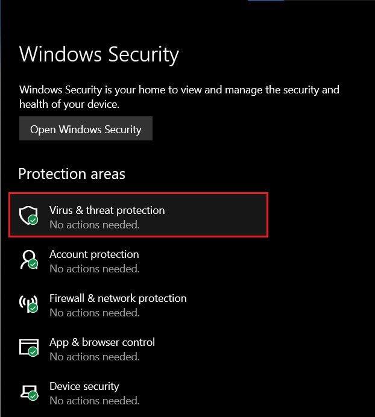Image resolution: width=375 pixels, height=417 pixels.
Task: Click the Windows Security description paragraph
Action: click(179, 97)
